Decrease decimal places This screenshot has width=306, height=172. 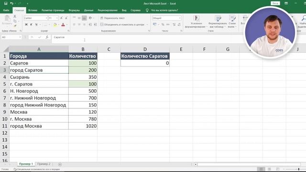179,24
